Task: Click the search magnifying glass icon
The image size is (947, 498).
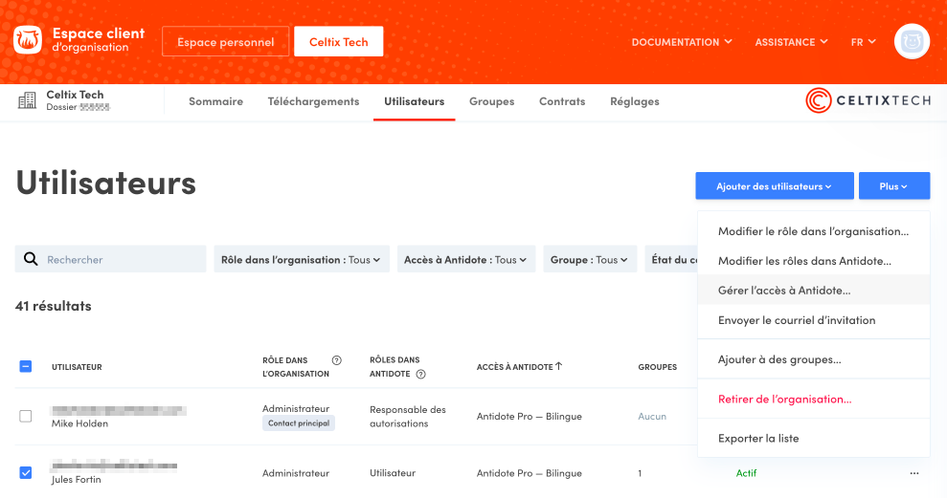Action: coord(31,259)
